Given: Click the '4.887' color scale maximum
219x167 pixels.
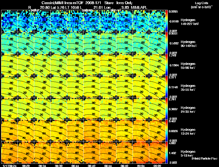Looking at the screenshot, I should click(x=172, y=143).
